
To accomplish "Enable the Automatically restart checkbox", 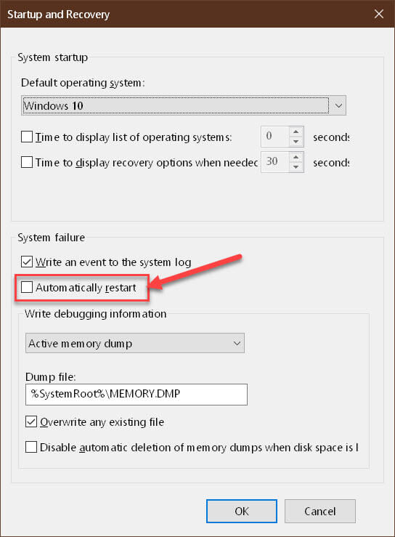I will coord(27,287).
